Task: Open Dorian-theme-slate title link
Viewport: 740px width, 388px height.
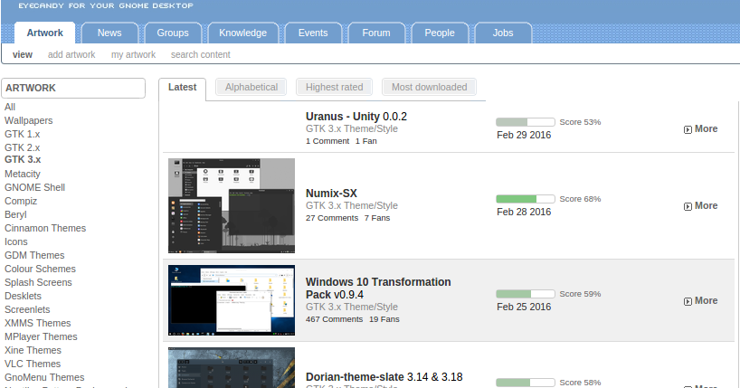Action: point(384,377)
